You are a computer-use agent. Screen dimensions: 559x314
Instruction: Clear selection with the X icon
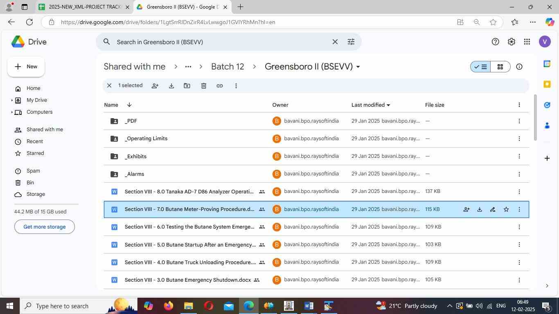coord(109,86)
